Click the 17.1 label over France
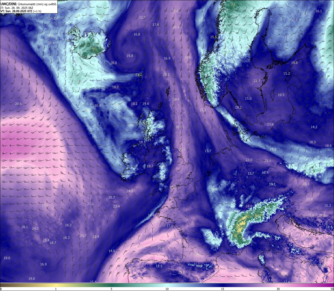This screenshot has width=334, height=291. pyautogui.click(x=170, y=226)
